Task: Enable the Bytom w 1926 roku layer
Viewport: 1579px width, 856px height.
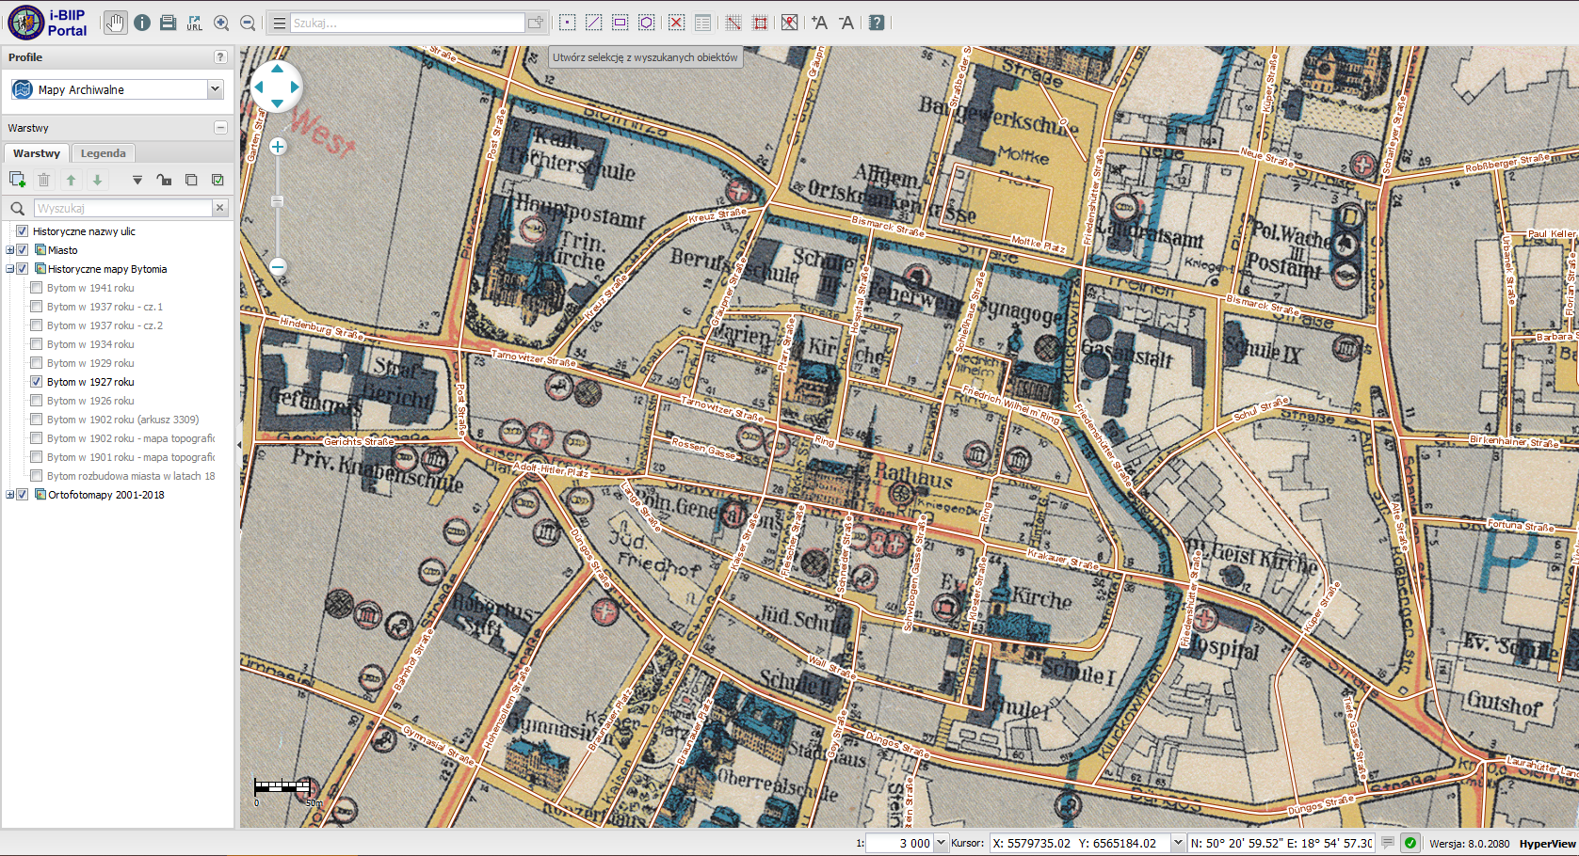Action: 37,401
